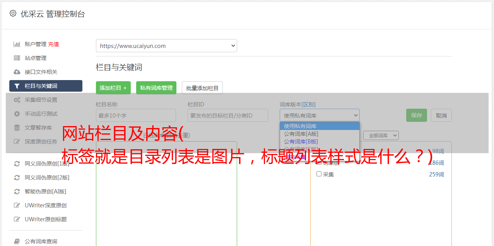The image size is (494, 246).
Task: Click the funnel icon for 栏目与关键词
Action: point(17,86)
